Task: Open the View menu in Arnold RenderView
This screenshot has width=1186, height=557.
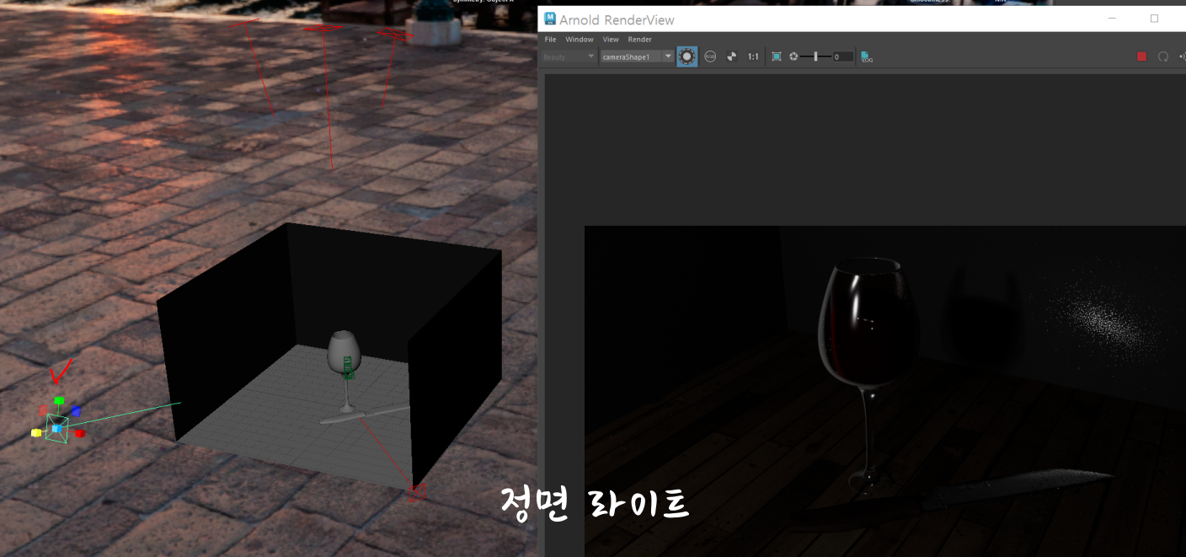Action: tap(611, 40)
